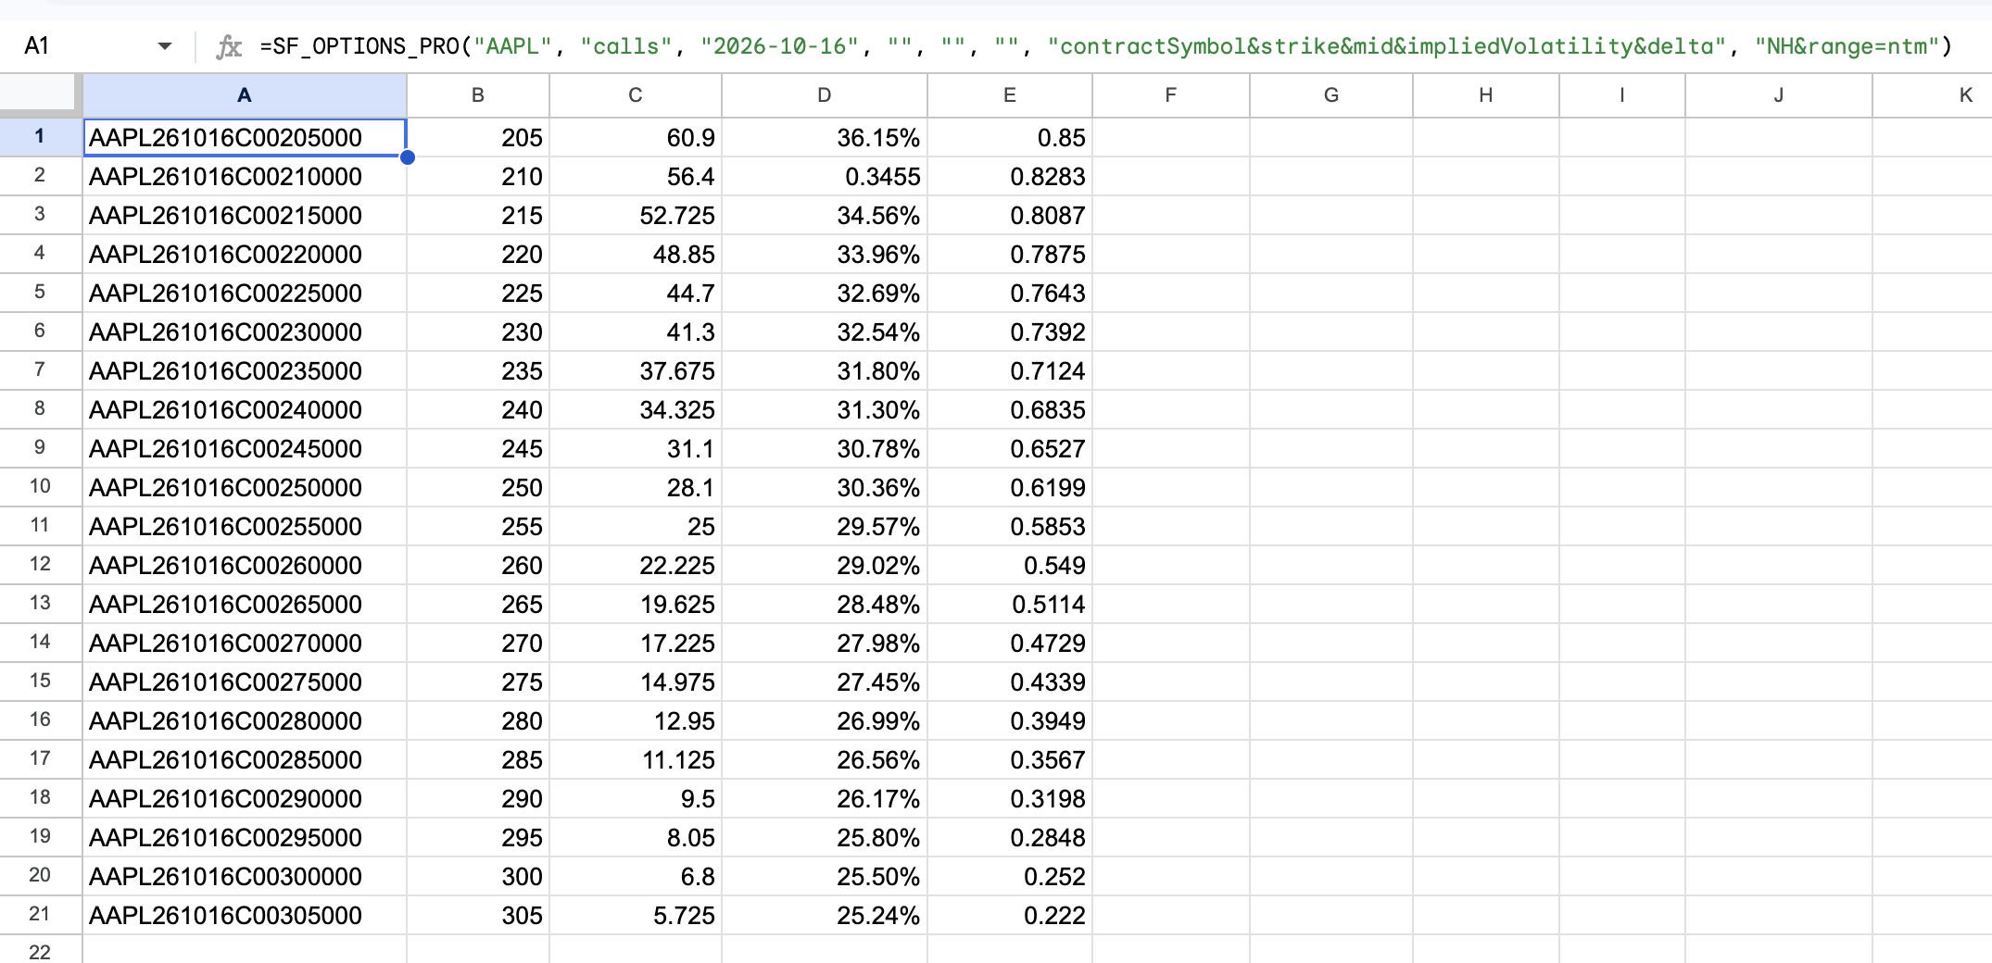
Task: Click cell AAPL261016C00305000
Action: tap(245, 915)
